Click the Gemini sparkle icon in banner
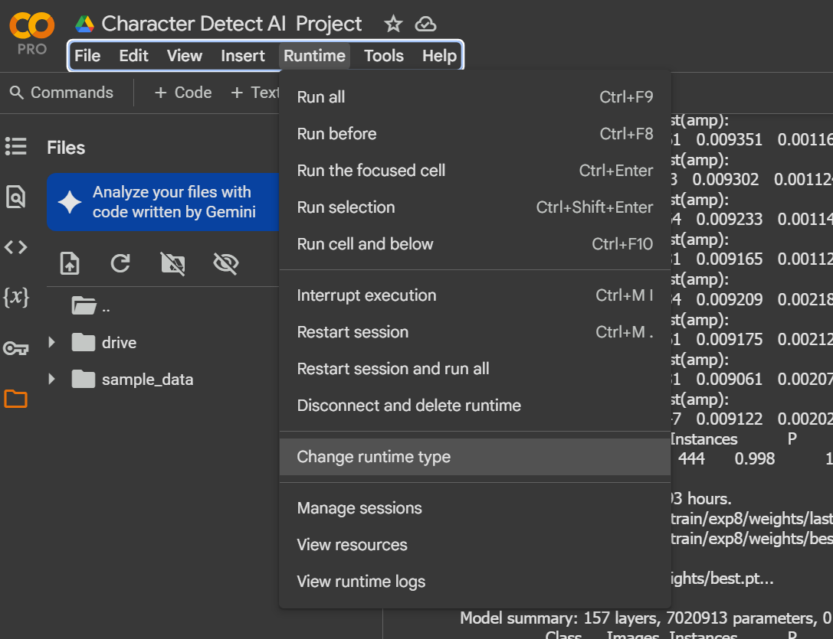This screenshot has width=833, height=639. coord(70,202)
